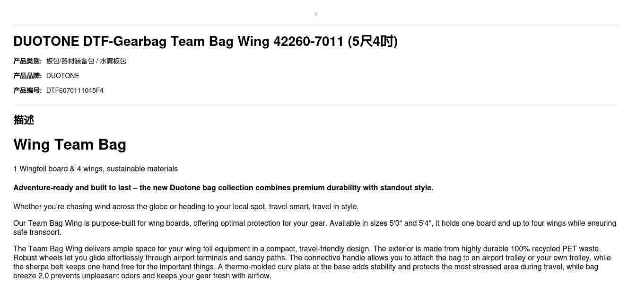Click the 'Our Team Bag Wing is purpose-built' paragraph
Image resolution: width=628 pixels, height=302 pixels.
coord(314,223)
